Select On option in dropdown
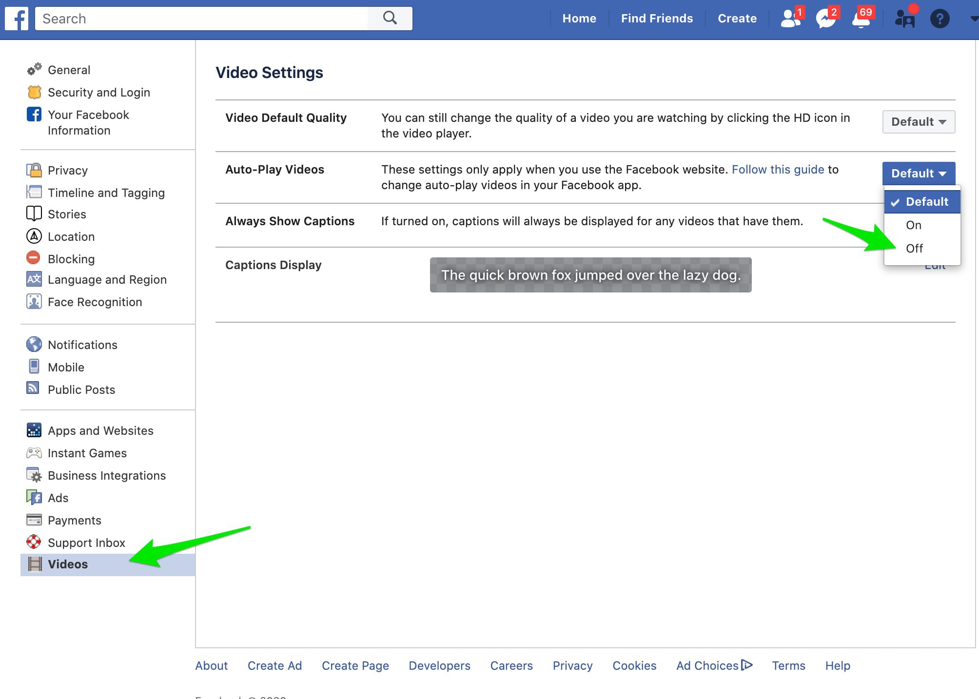 pyautogui.click(x=913, y=225)
